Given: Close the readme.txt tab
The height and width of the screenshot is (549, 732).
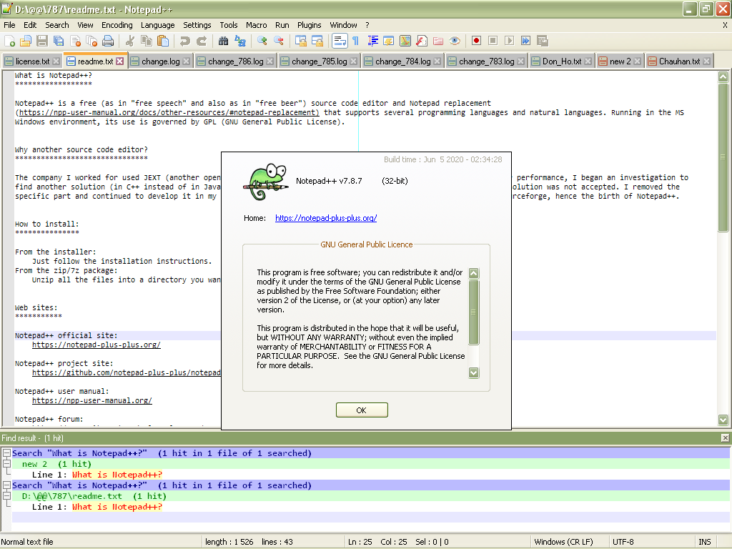Looking at the screenshot, I should (120, 61).
